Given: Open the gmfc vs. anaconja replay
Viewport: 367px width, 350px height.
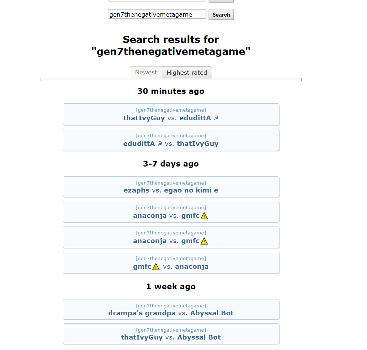Looking at the screenshot, I should (171, 263).
